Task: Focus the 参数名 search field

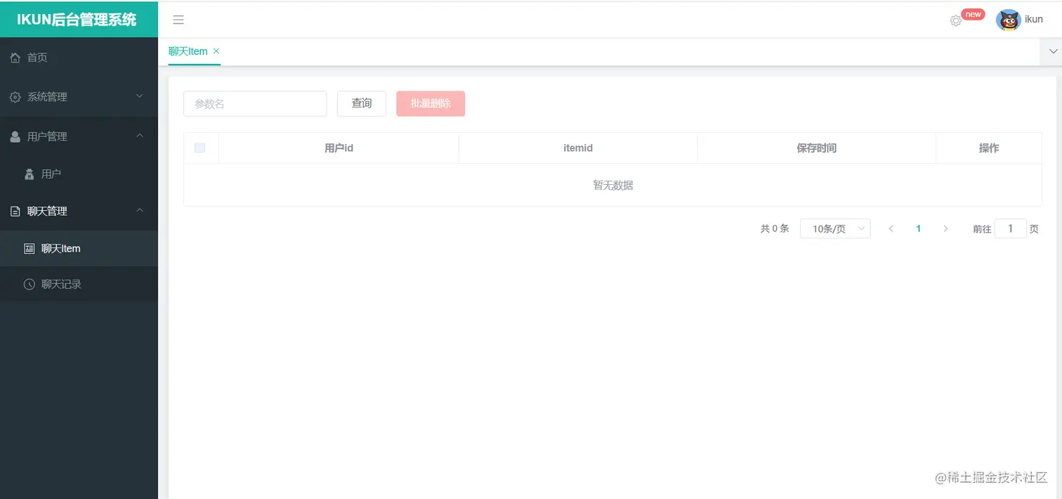Action: coord(255,103)
